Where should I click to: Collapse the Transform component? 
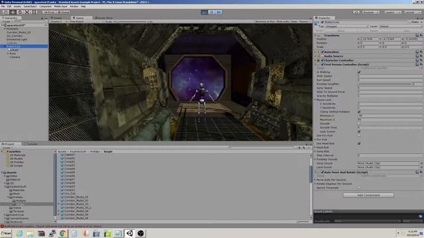click(315, 35)
